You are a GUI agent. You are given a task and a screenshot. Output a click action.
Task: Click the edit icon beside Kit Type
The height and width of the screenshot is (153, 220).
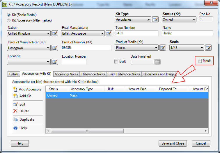pos(155,19)
